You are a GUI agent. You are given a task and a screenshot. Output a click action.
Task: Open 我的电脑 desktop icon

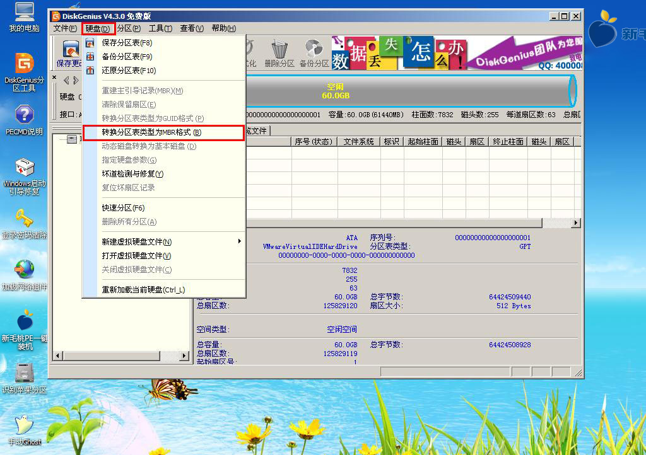[x=25, y=18]
